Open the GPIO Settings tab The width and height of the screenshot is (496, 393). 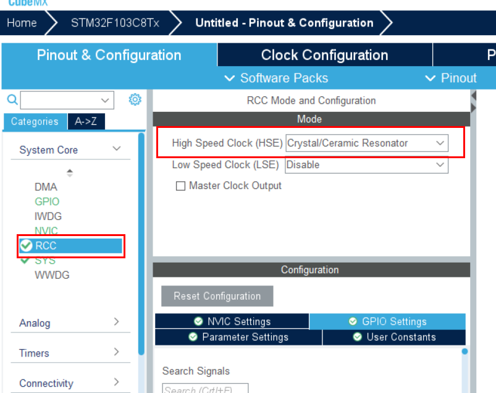pos(387,321)
